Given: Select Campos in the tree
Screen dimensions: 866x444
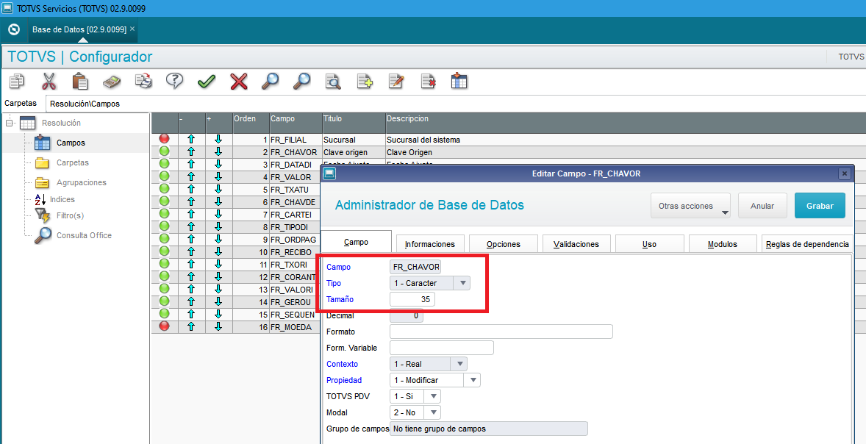Looking at the screenshot, I should [x=71, y=143].
